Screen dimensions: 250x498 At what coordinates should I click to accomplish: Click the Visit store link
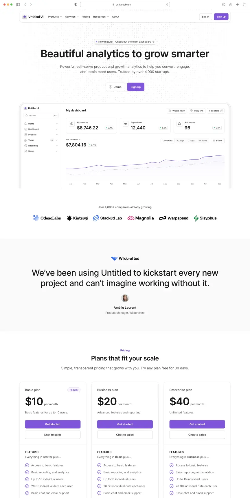pos(216,111)
